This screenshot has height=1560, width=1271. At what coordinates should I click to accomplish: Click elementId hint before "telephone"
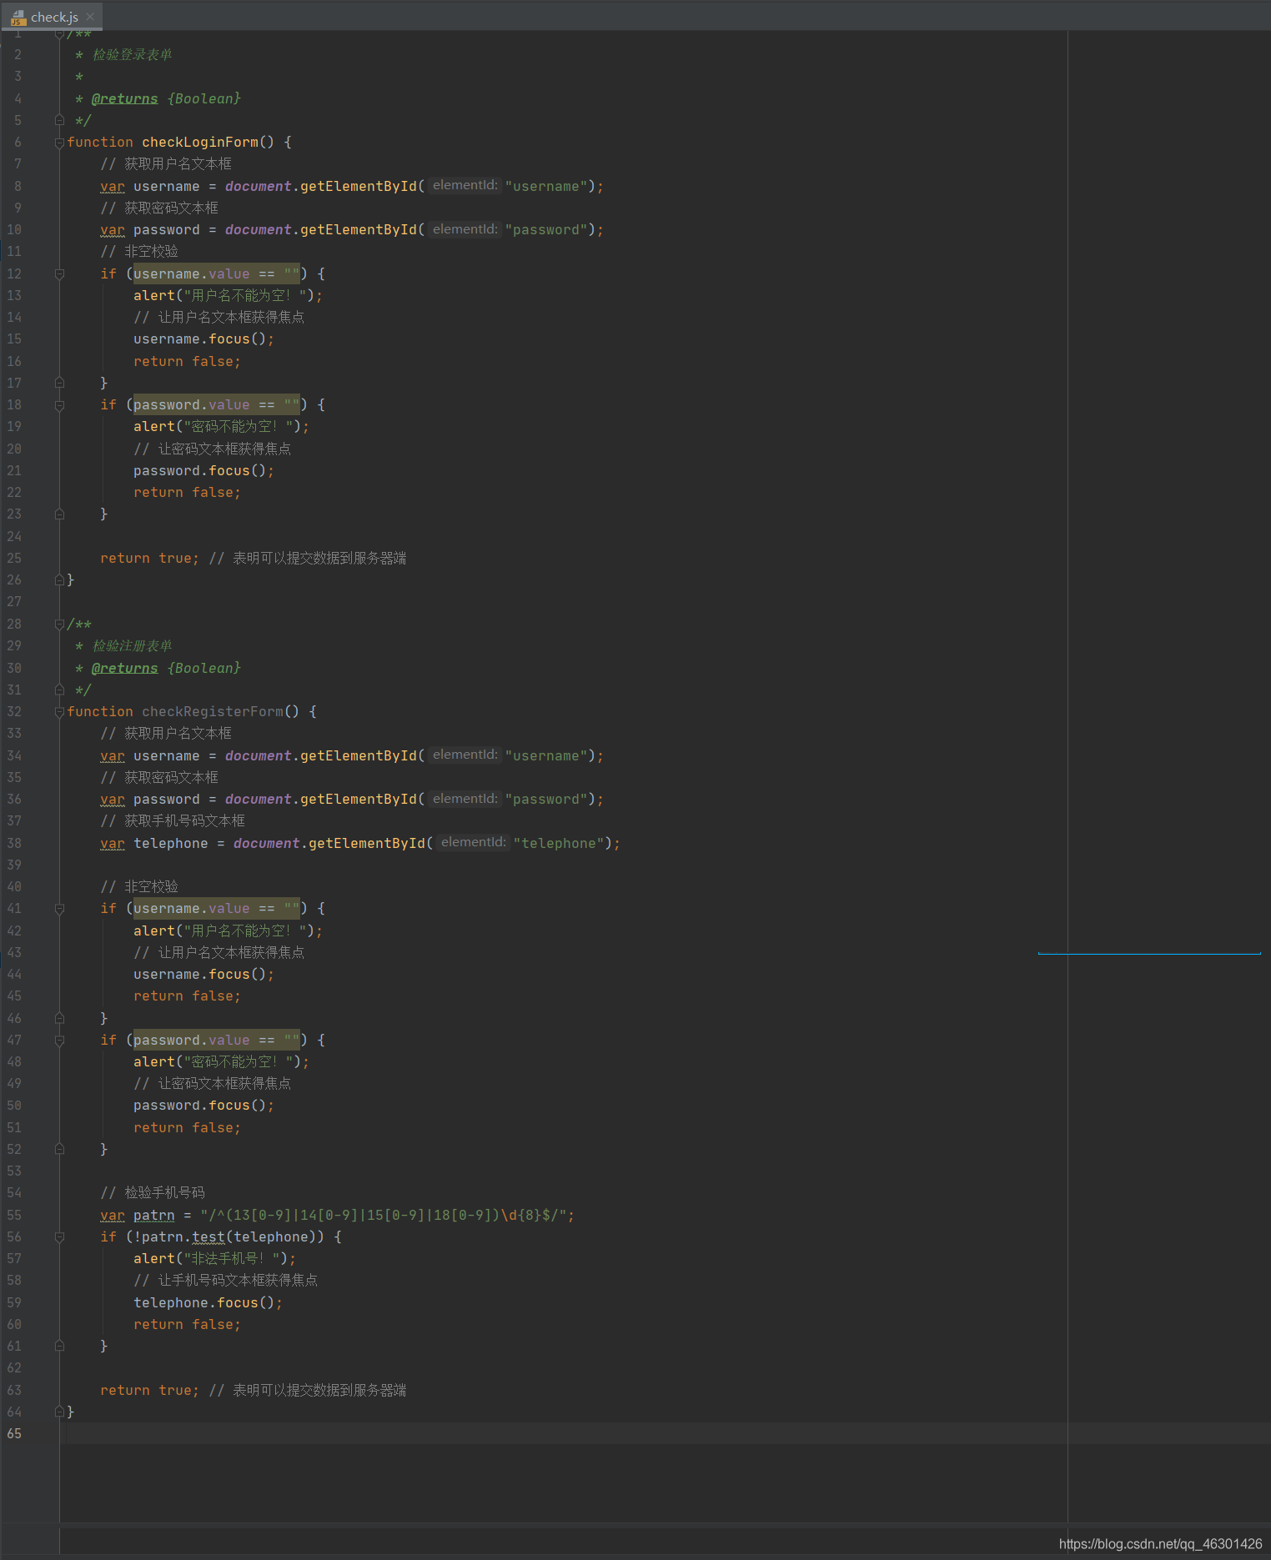[473, 842]
